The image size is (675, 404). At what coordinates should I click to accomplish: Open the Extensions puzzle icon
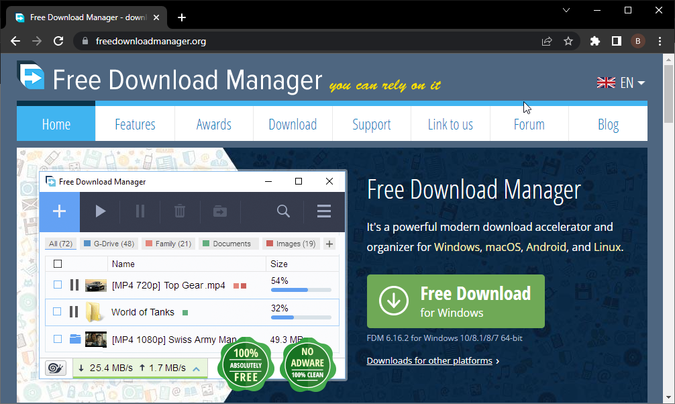(x=595, y=42)
